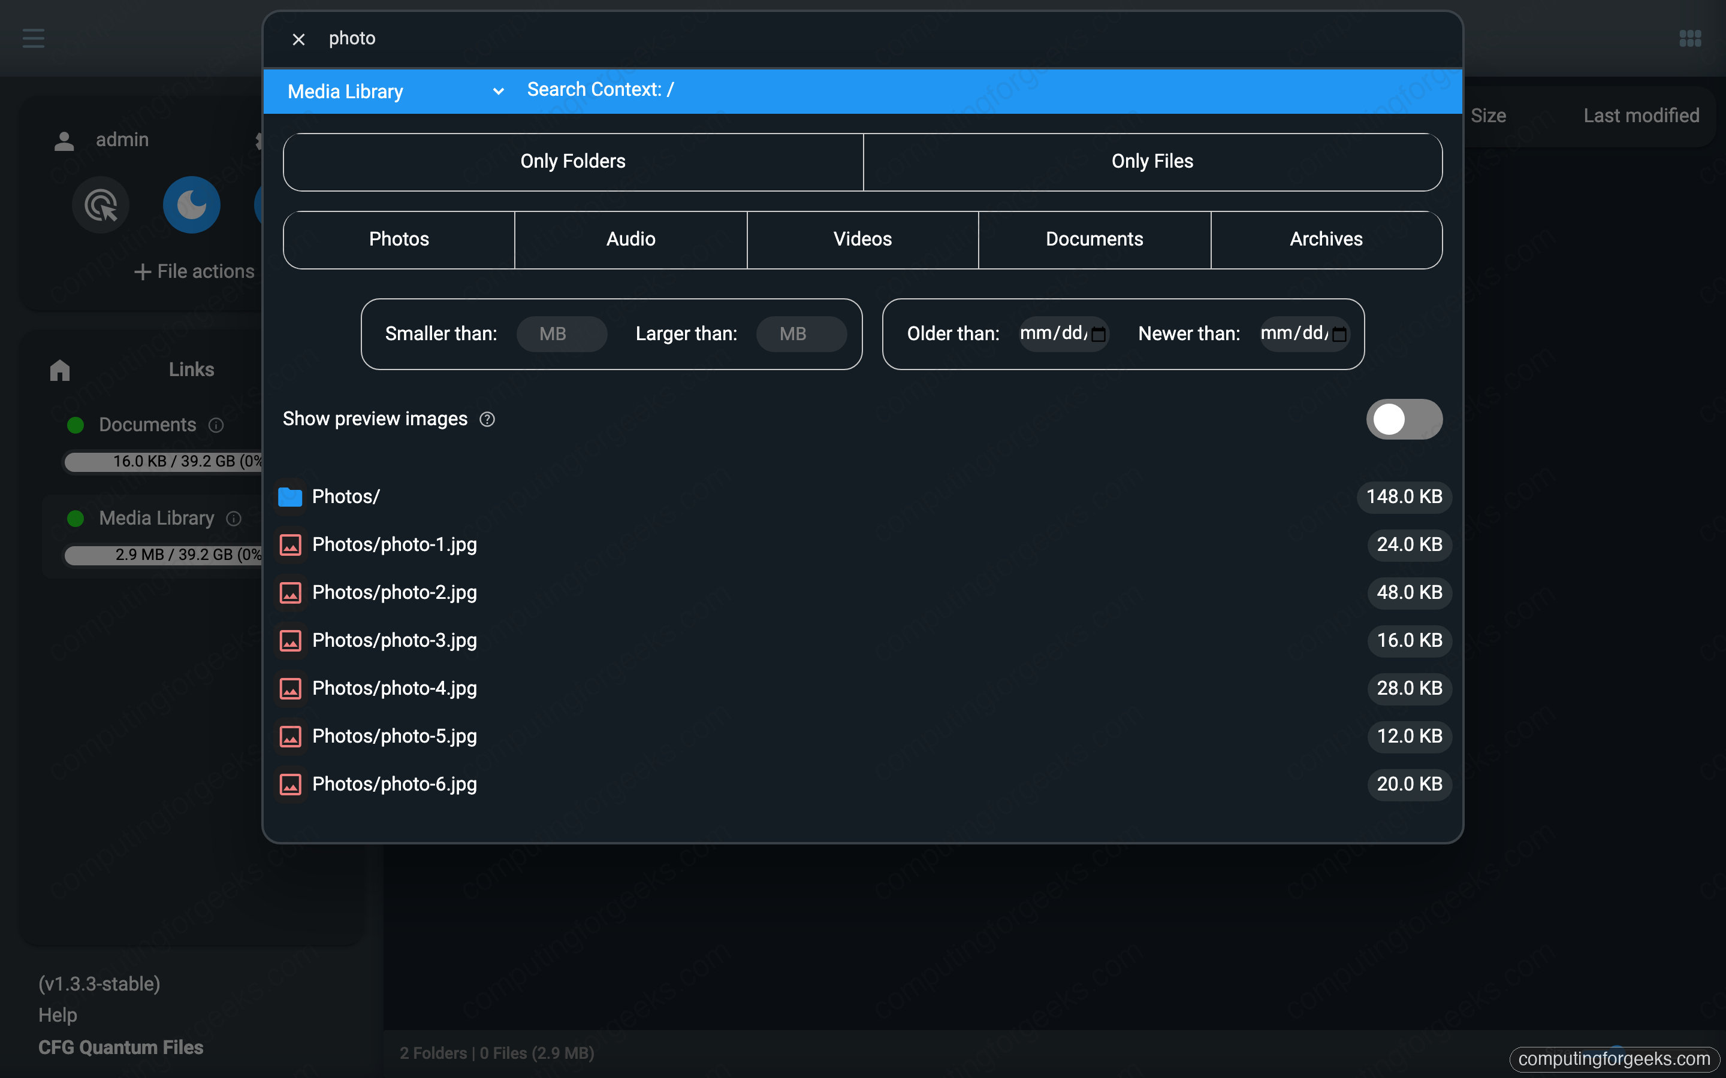Click the 16.0 KB size badge for photo-3.jpg
Screen dimensions: 1726x1078
pyautogui.click(x=1410, y=640)
